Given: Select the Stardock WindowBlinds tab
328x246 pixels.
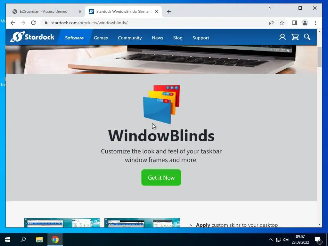Looking at the screenshot, I should [123, 12].
